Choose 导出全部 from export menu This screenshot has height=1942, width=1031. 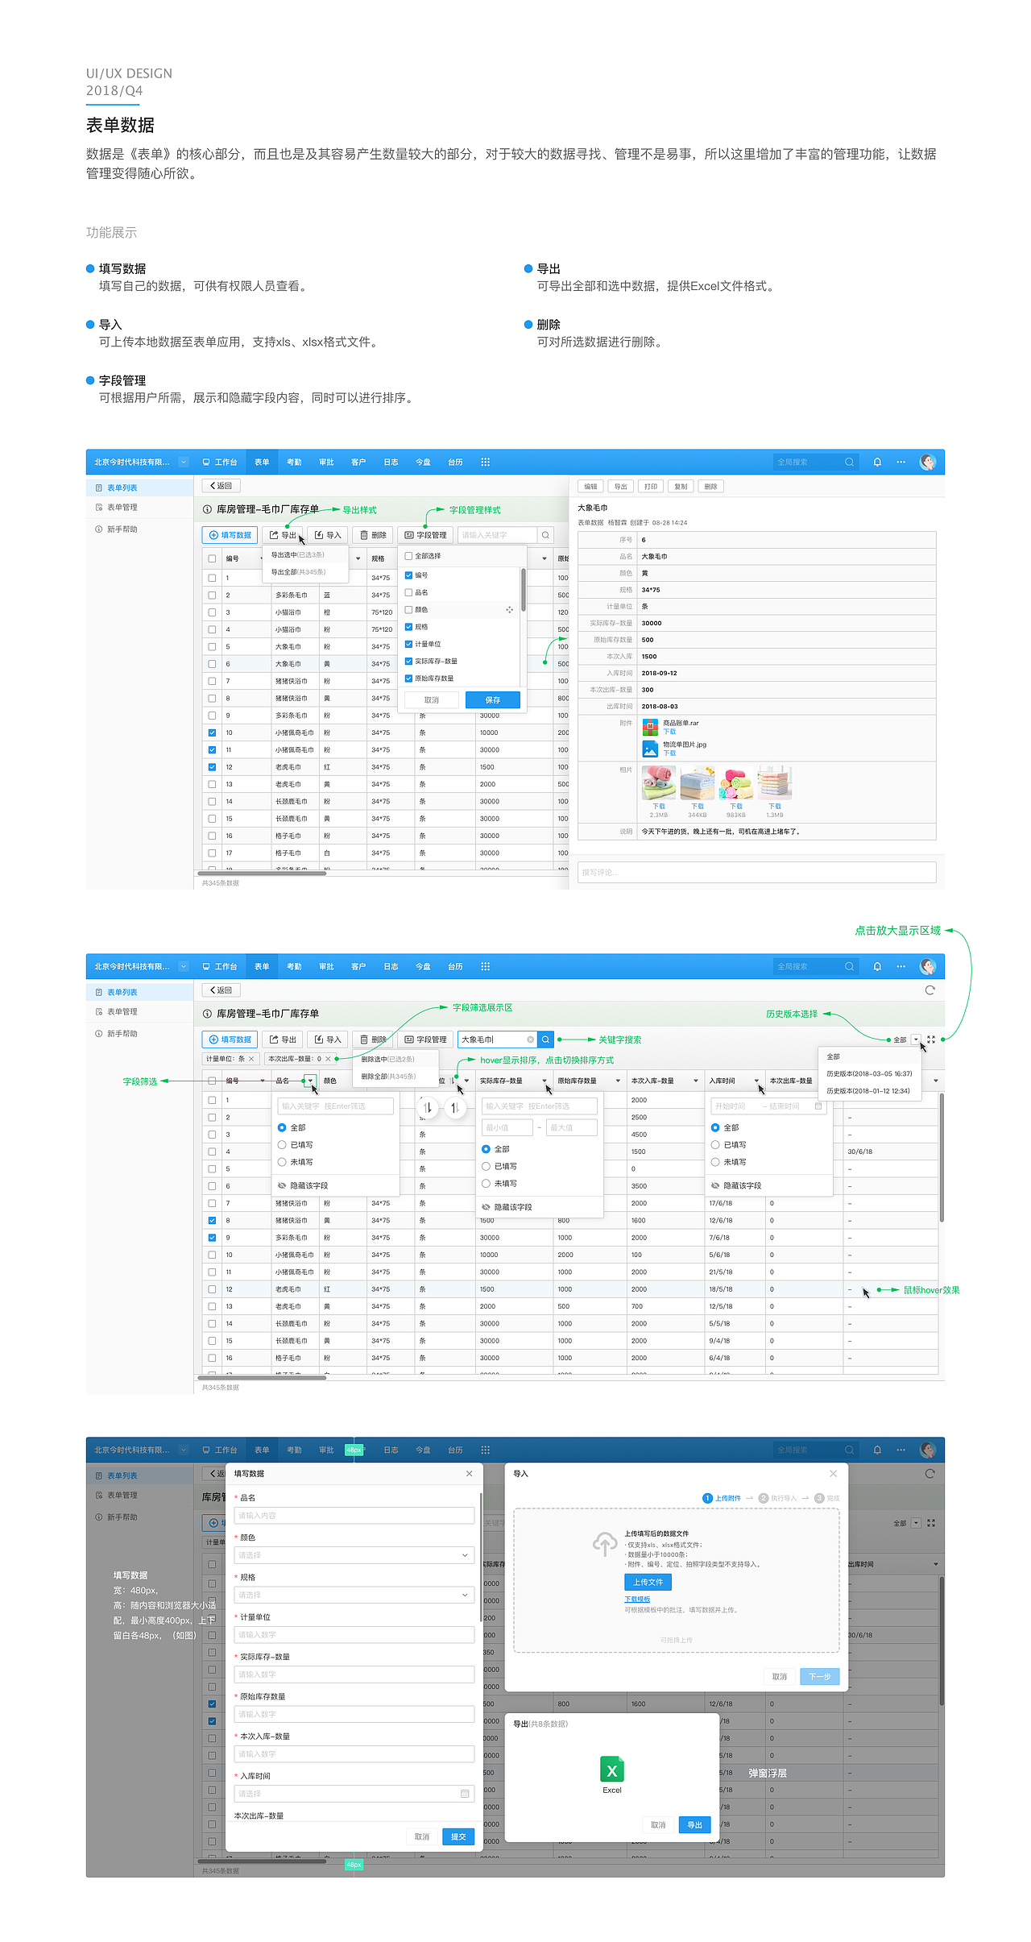(x=306, y=572)
